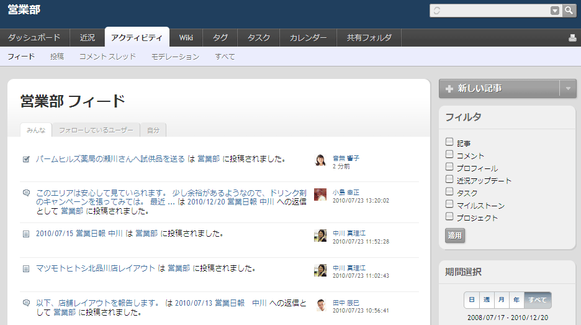581x325 pixels.
Task: Select the すべて period button
Action: click(x=538, y=300)
